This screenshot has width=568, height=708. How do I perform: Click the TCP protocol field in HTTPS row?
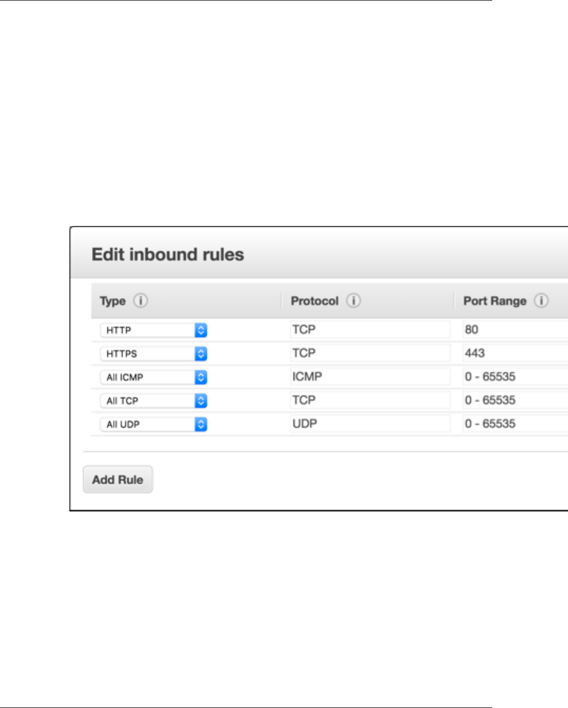click(370, 353)
